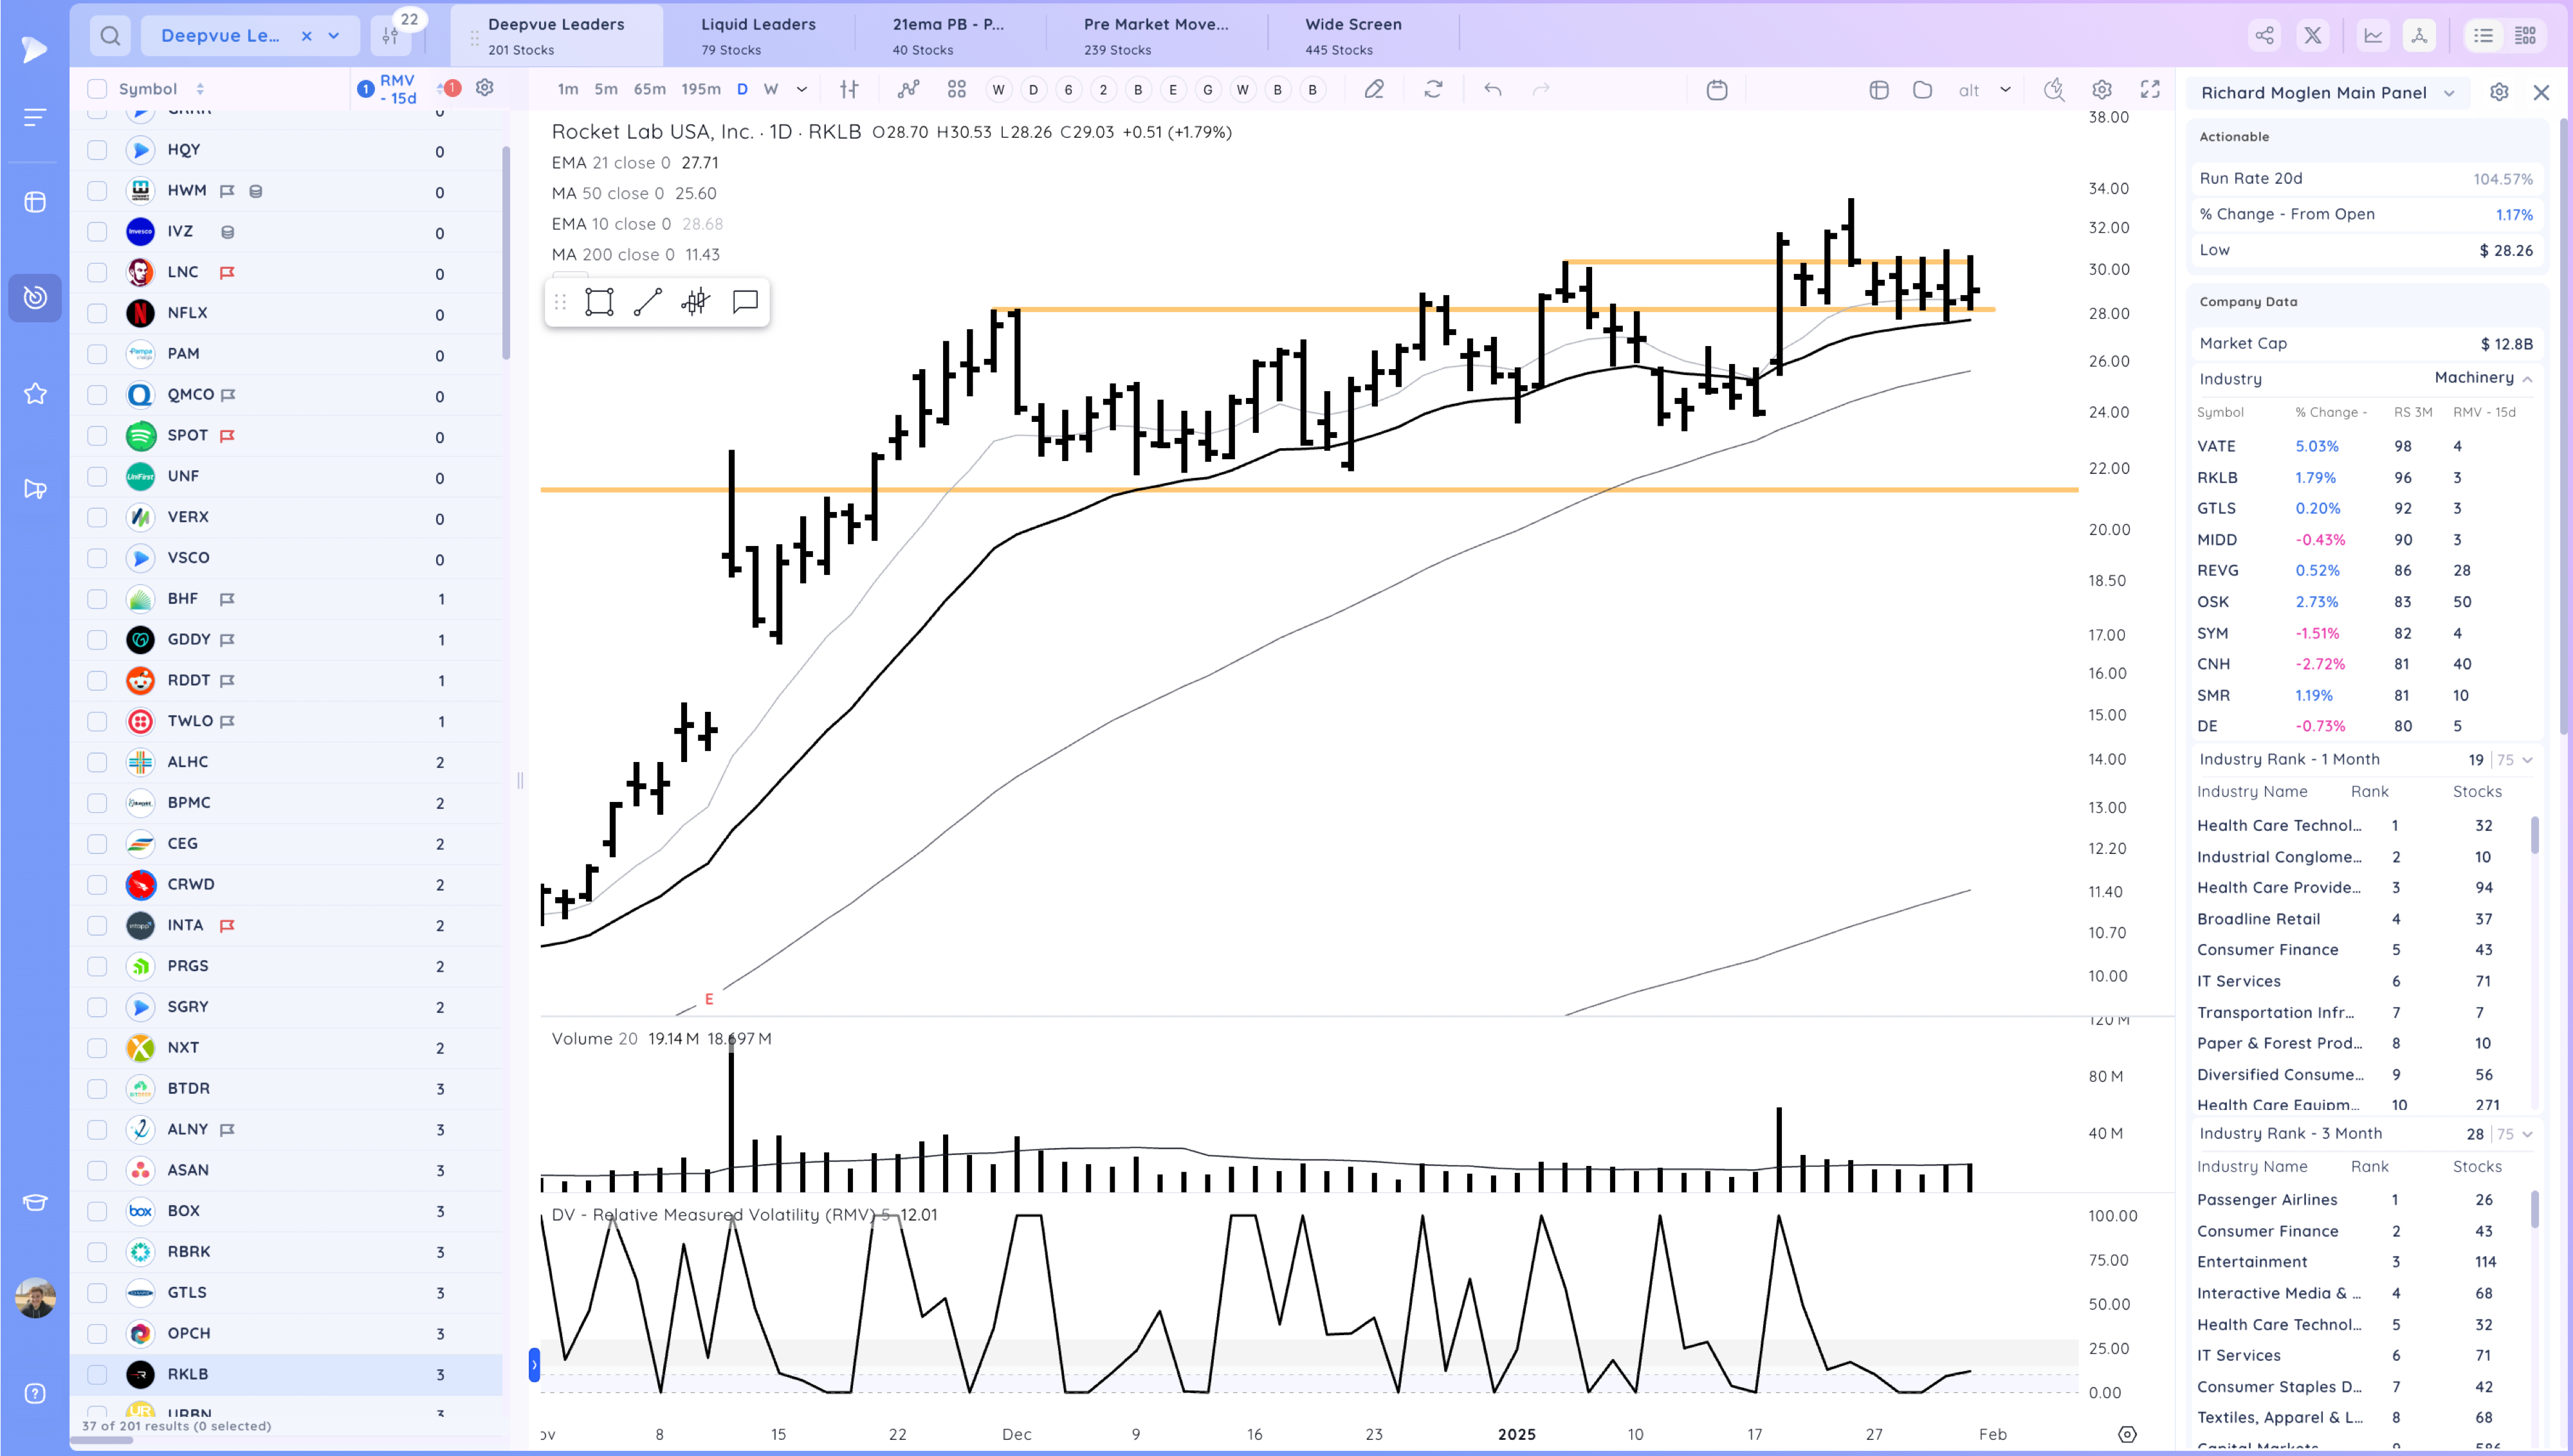Image resolution: width=2573 pixels, height=1456 pixels.
Task: Open the comment annotation tool
Action: pos(745,302)
